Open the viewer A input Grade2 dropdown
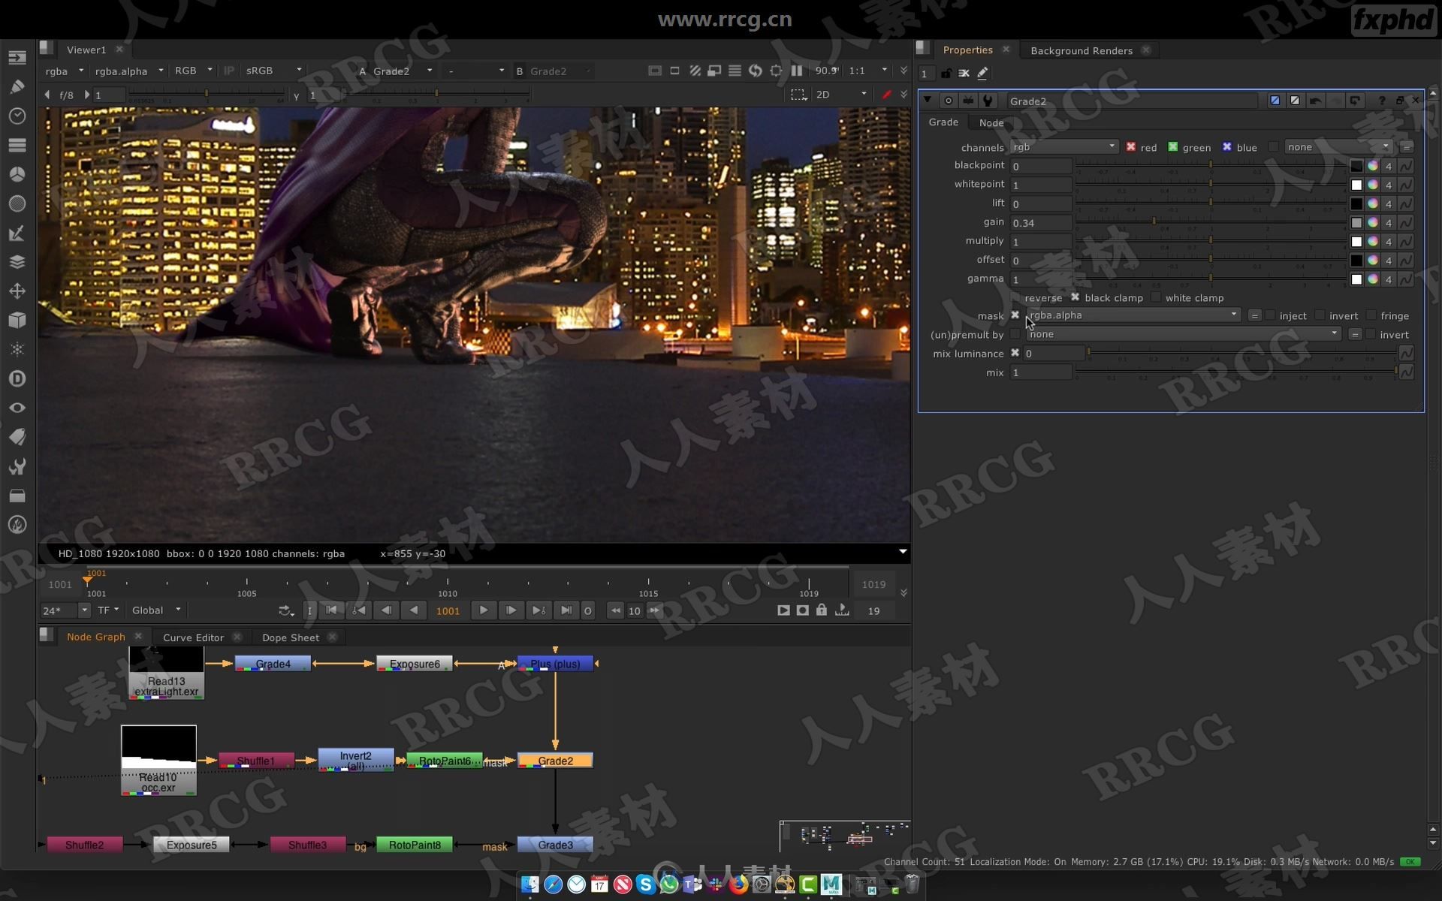Viewport: 1442px width, 901px height. point(402,71)
